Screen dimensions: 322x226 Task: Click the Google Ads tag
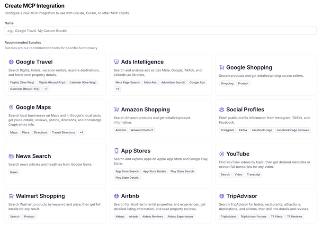(x=197, y=82)
